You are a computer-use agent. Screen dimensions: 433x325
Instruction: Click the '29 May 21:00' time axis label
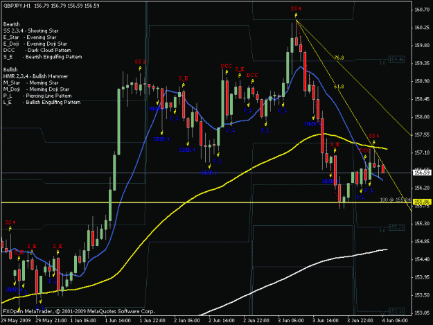(x=51, y=321)
